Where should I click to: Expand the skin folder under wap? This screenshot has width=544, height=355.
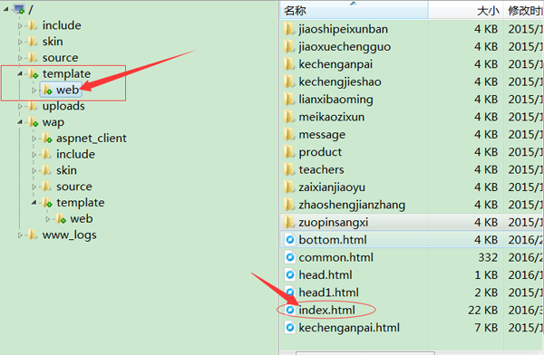34,171
